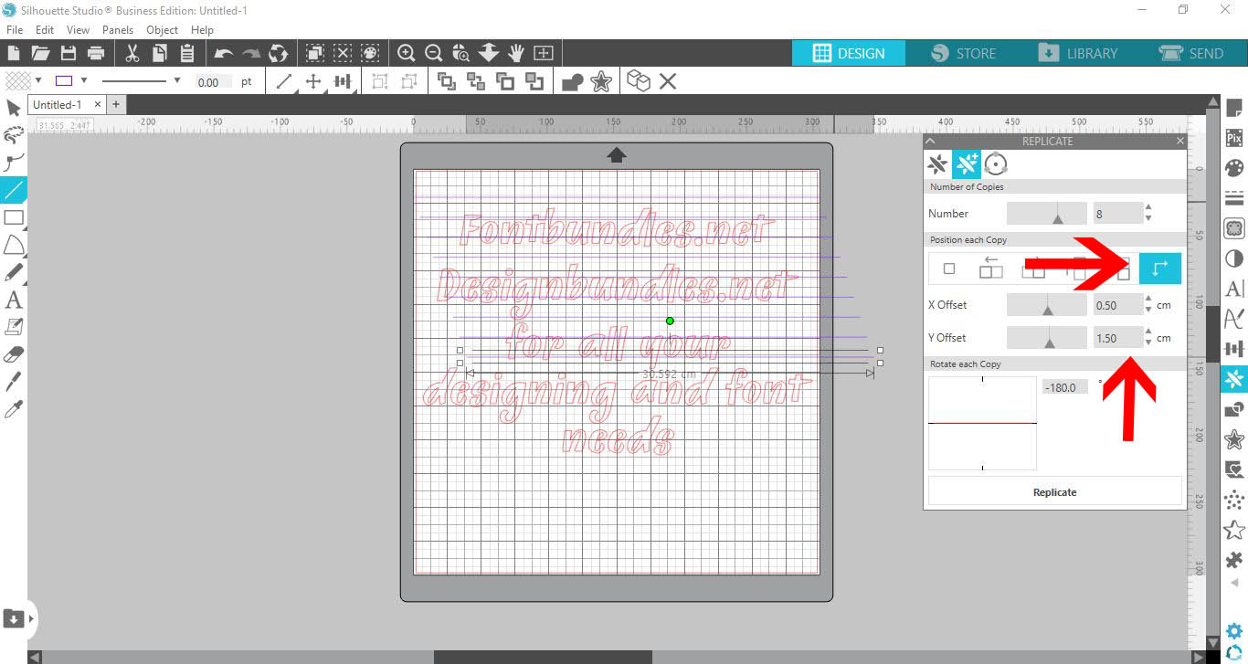Viewport: 1248px width, 664px height.
Task: Activate the hand Pan tool
Action: pyautogui.click(x=516, y=53)
